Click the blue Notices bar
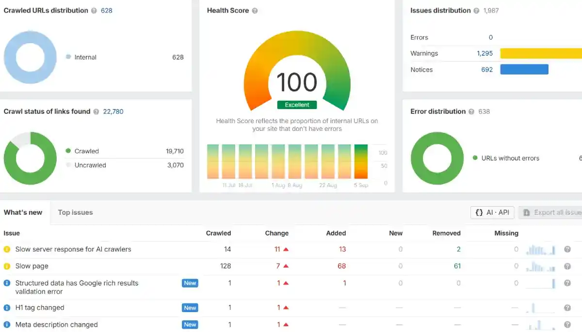The height and width of the screenshot is (332, 582). coord(524,69)
